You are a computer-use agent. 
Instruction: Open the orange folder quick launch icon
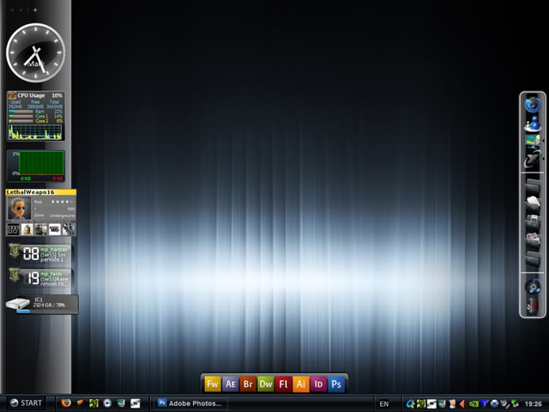80,403
